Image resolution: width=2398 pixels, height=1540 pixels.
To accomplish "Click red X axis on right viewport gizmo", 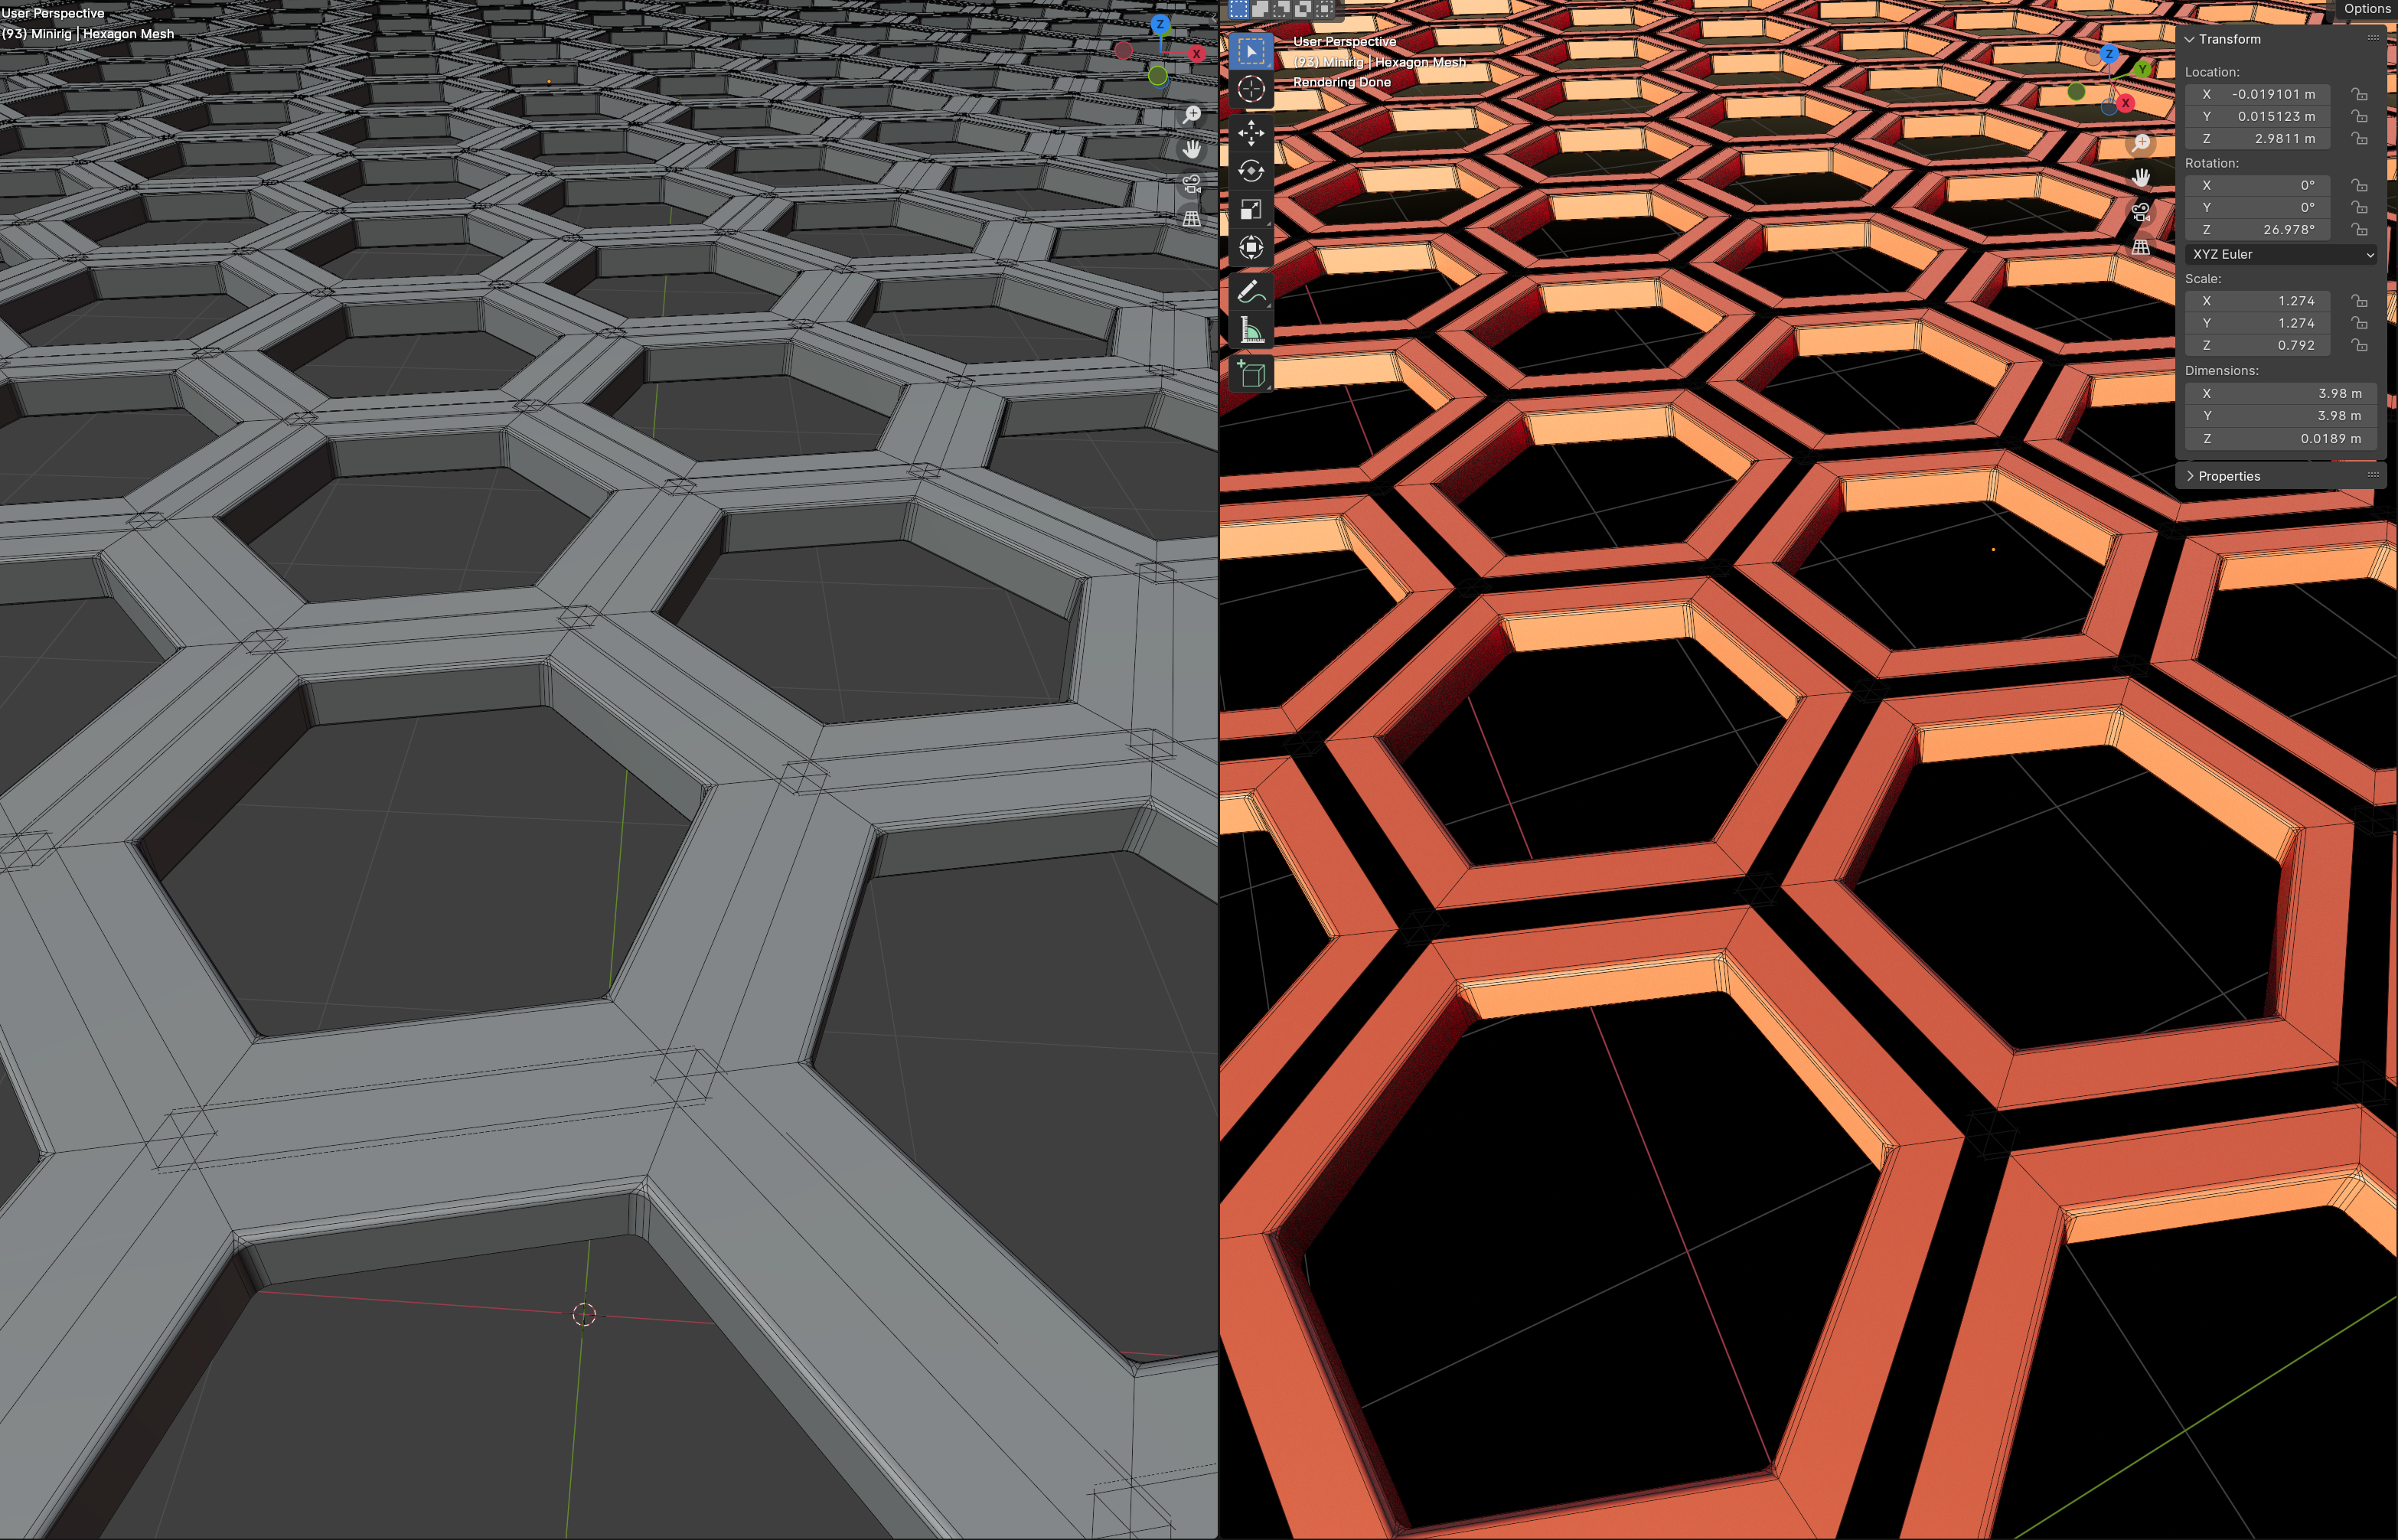I will tap(2125, 103).
